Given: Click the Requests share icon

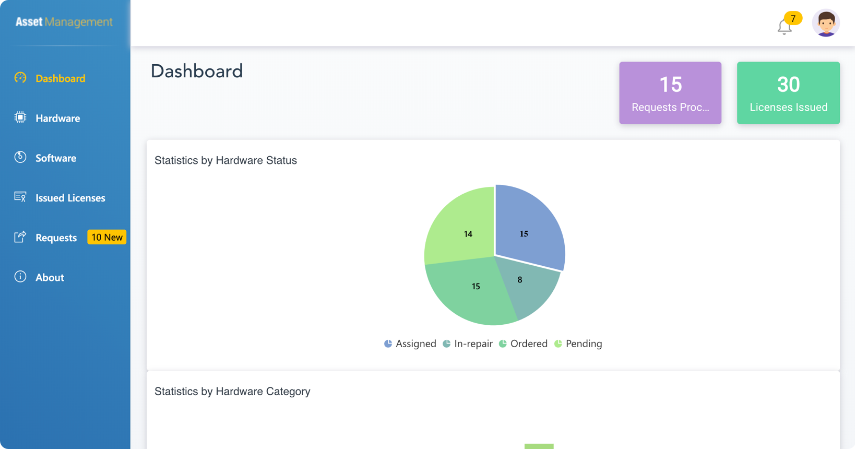Looking at the screenshot, I should [x=20, y=237].
